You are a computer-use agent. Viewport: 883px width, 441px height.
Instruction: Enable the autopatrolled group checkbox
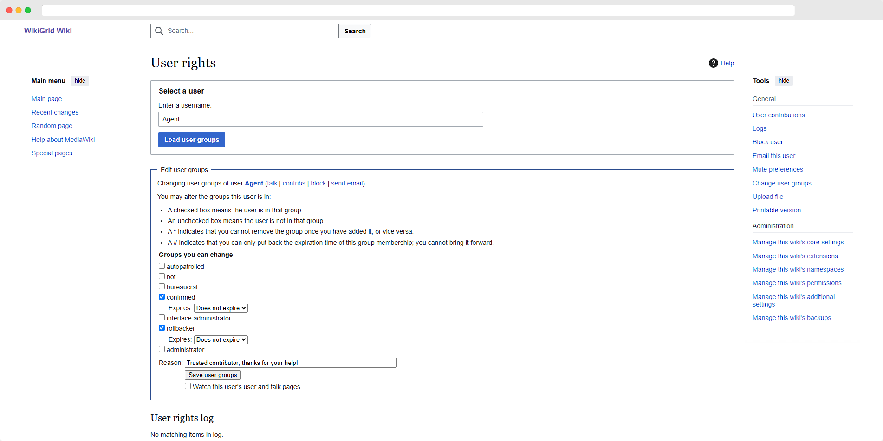[x=162, y=266]
